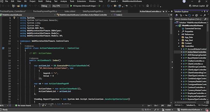Click the Refresh icon in Solution Explorer
This screenshot has height=112, width=210.
pyautogui.click(x=190, y=15)
